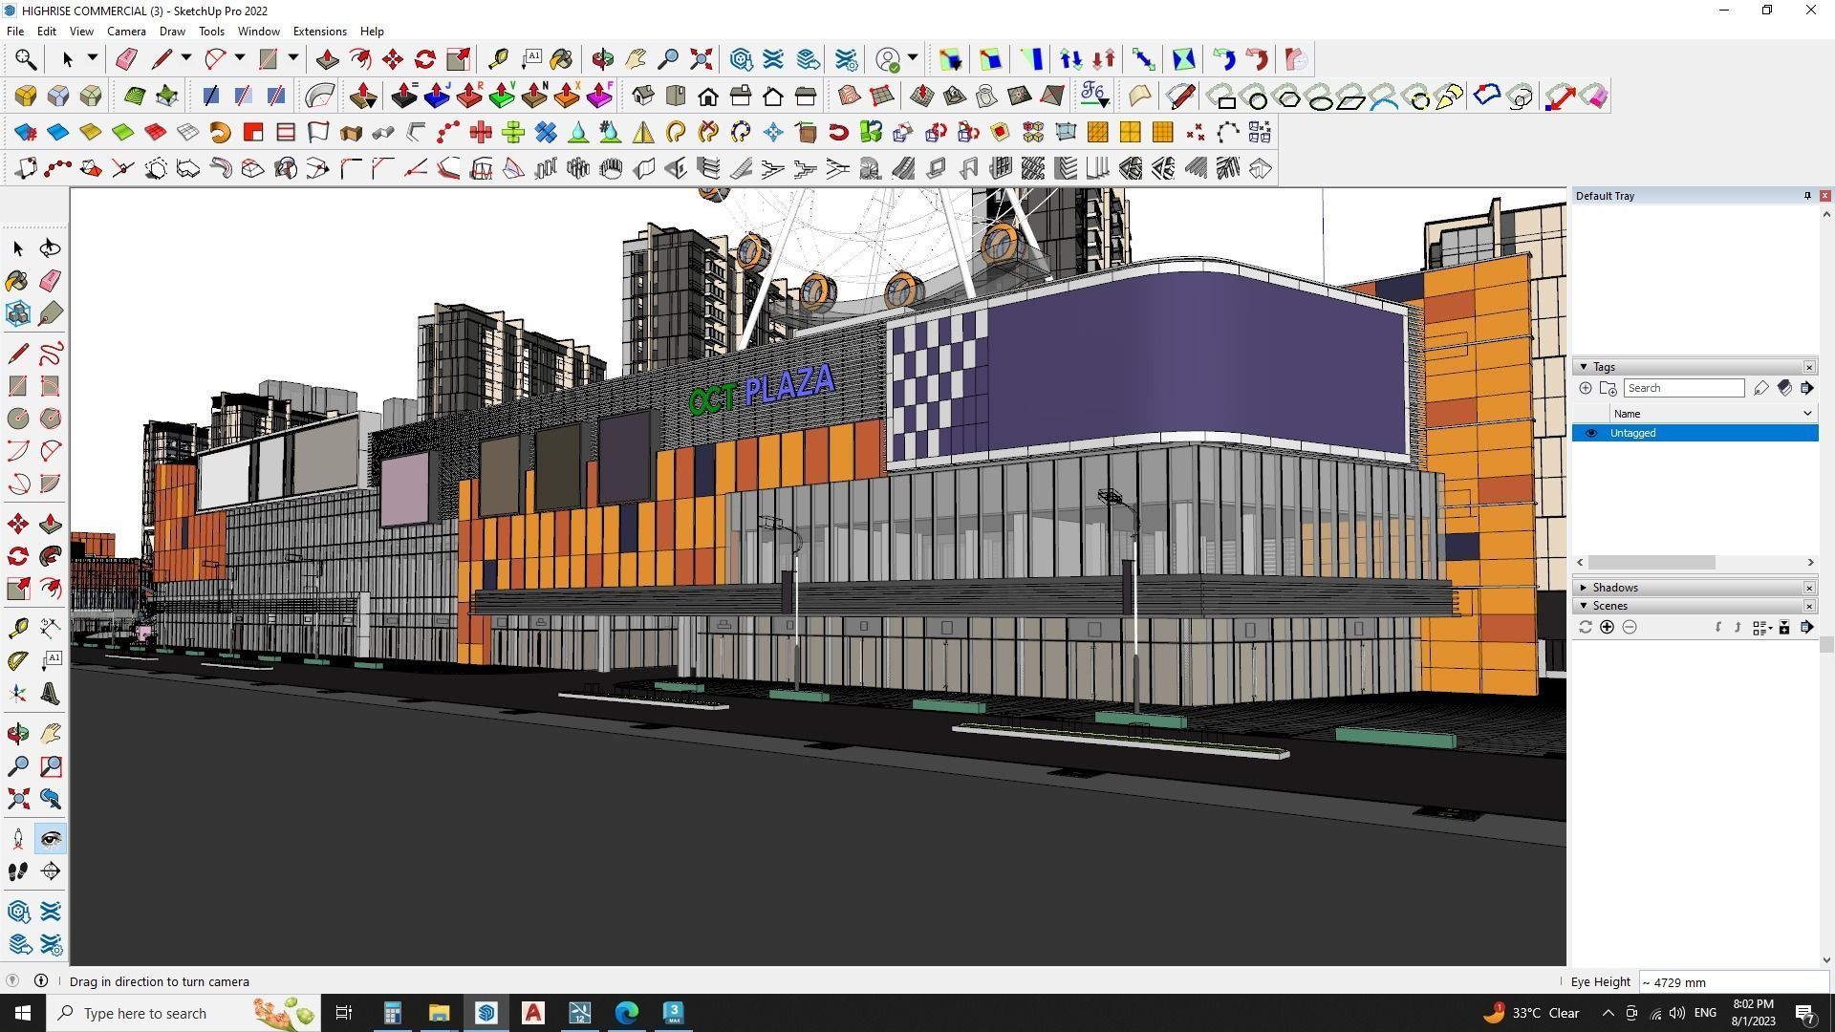1835x1032 pixels.
Task: Open the Arc tool dropdown arrow in top toolbar
Action: coord(240,58)
